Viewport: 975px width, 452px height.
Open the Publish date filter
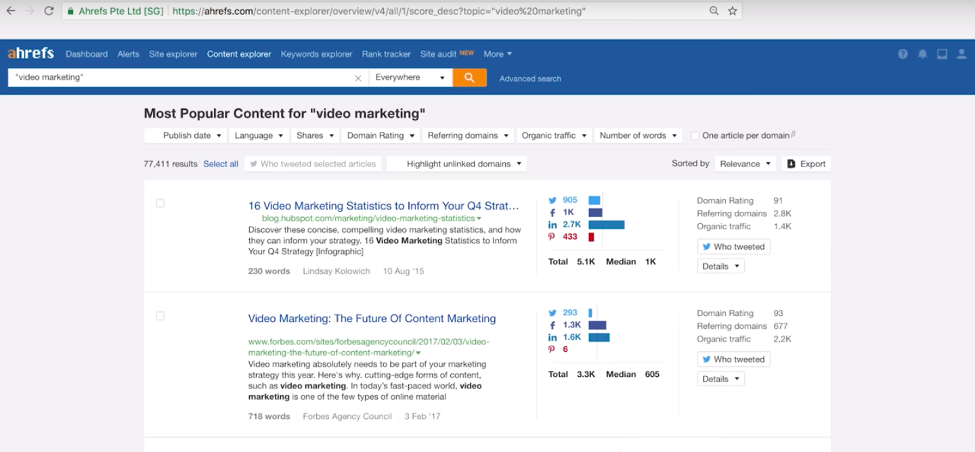[185, 135]
